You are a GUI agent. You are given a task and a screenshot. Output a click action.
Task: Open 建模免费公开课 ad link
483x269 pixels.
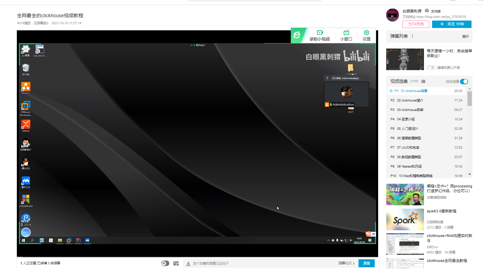point(449,67)
